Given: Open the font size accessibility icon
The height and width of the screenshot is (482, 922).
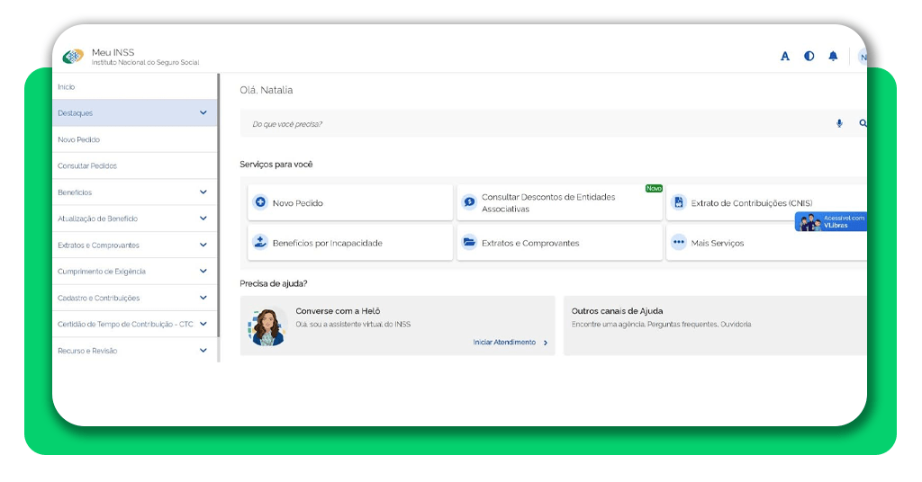Looking at the screenshot, I should 785,57.
